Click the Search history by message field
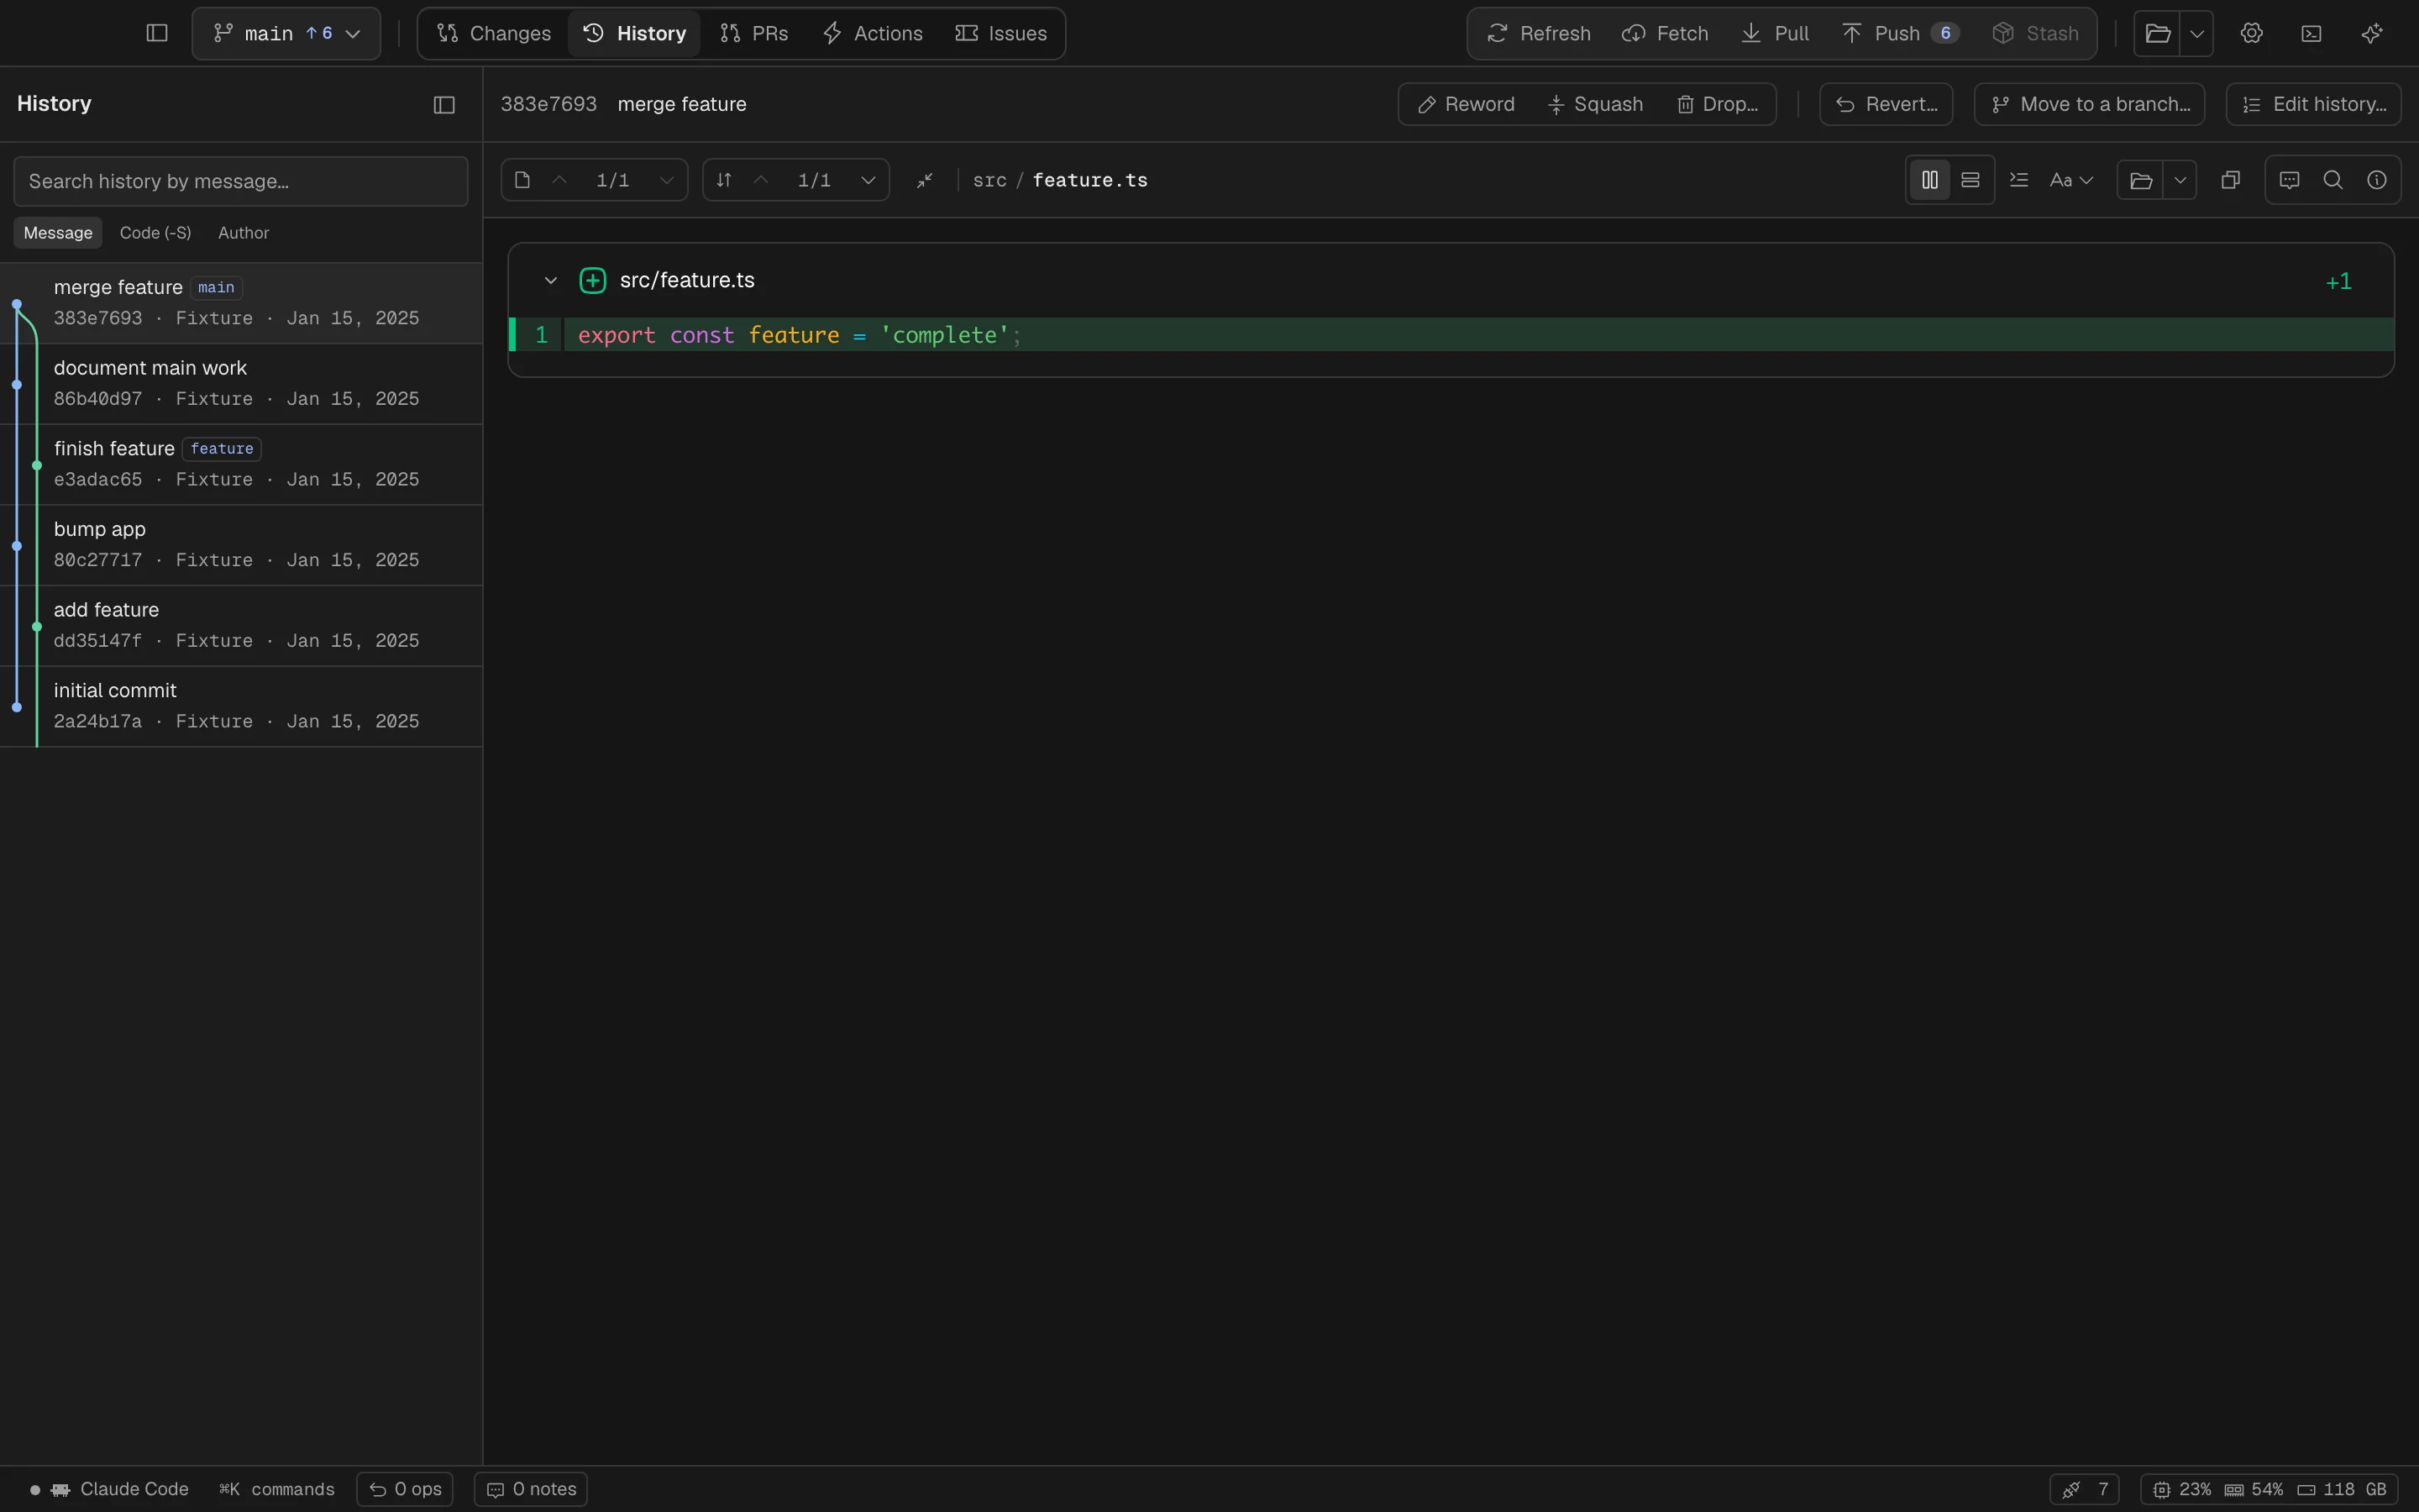The width and height of the screenshot is (2419, 1512). point(241,181)
